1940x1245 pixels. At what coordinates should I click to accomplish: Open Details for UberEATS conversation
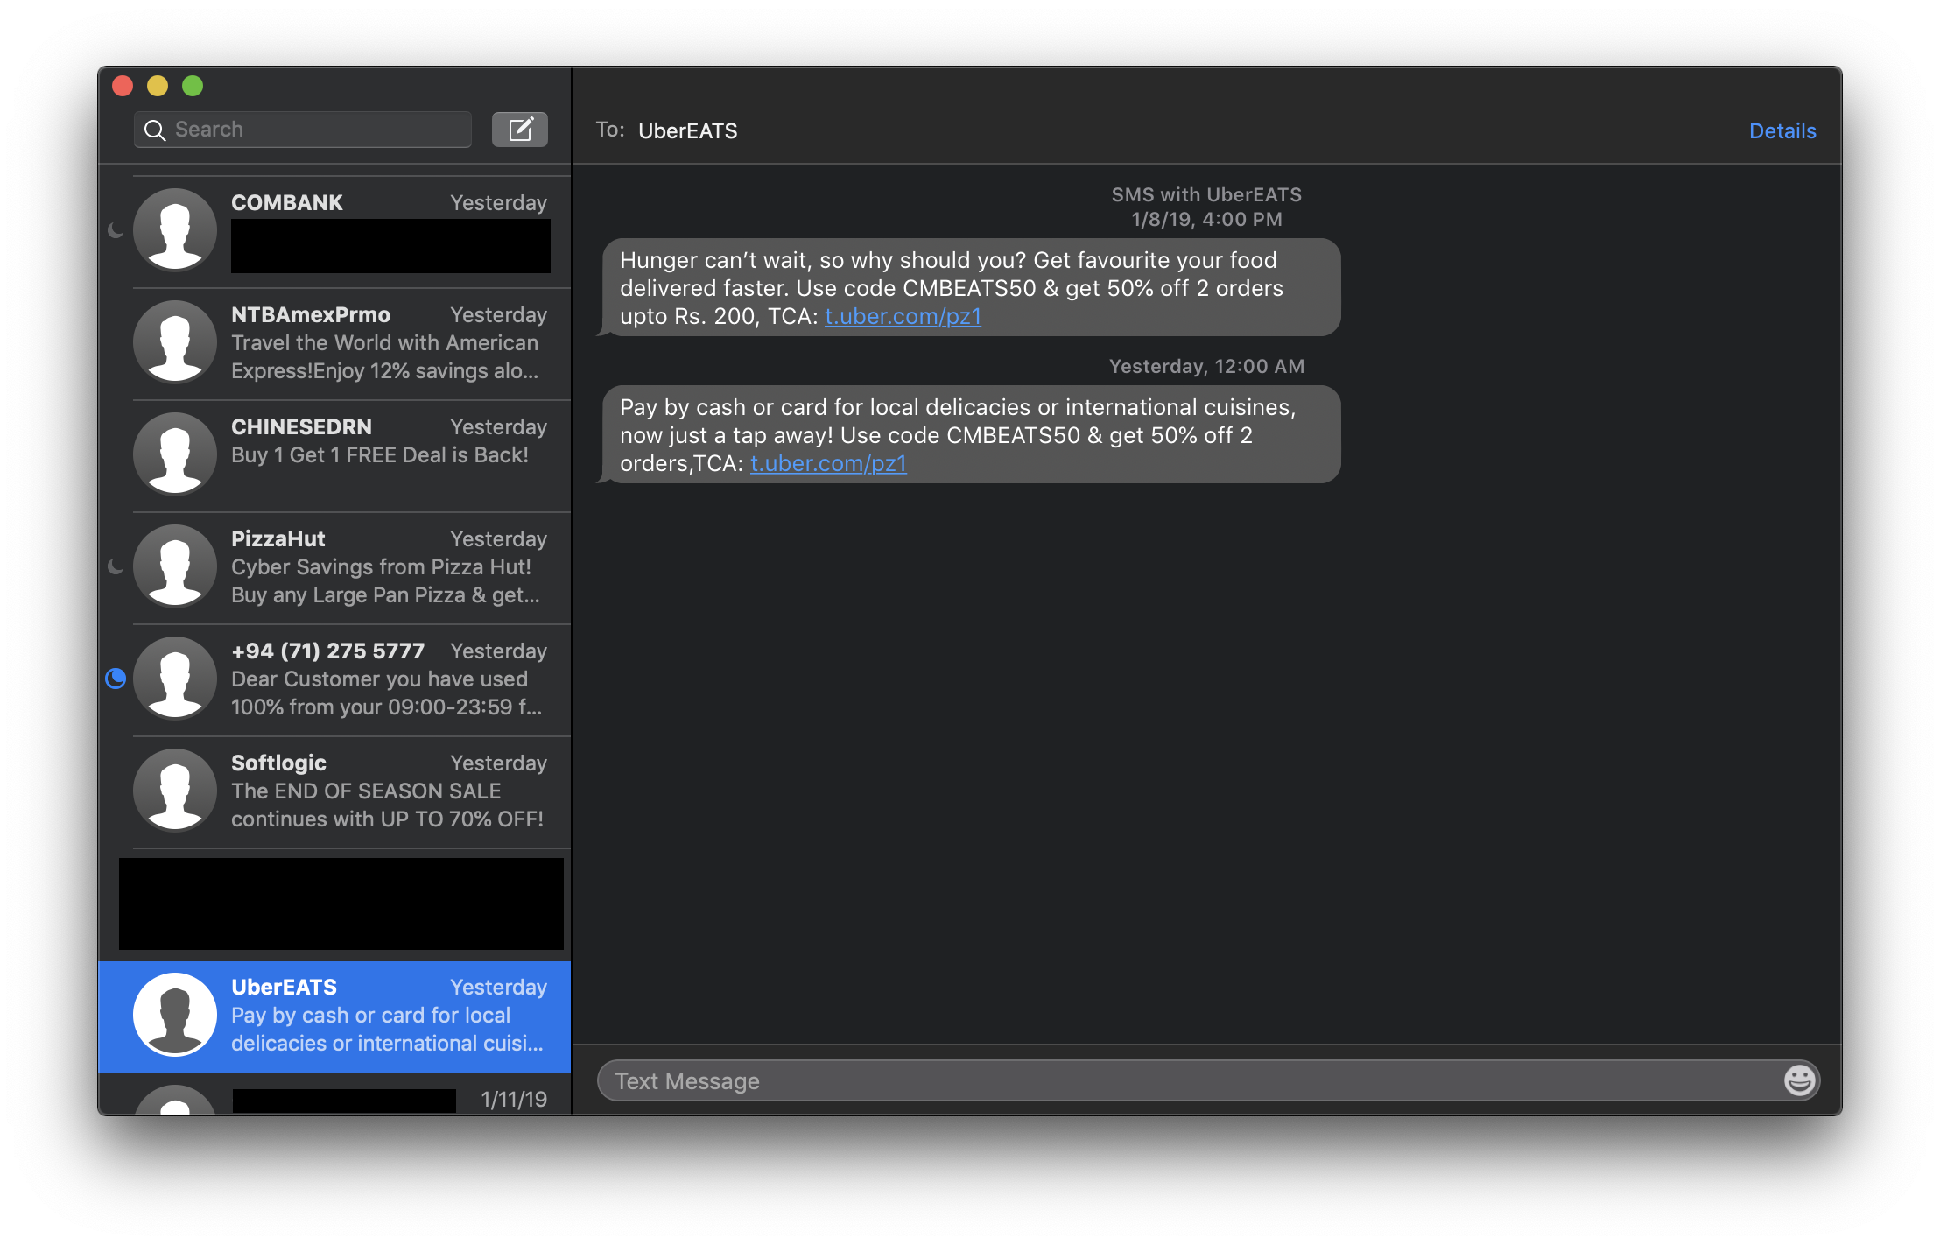(x=1782, y=131)
